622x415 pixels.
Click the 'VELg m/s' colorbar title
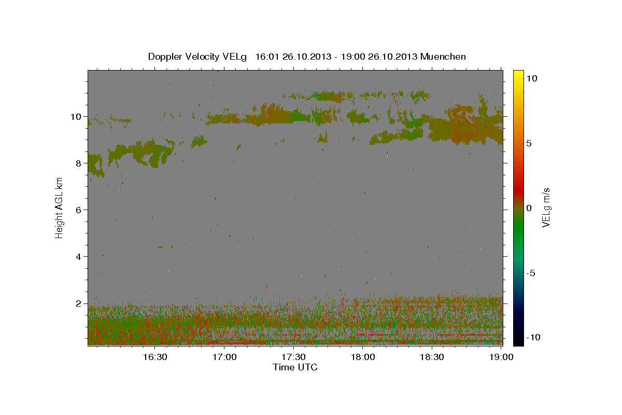(546, 208)
